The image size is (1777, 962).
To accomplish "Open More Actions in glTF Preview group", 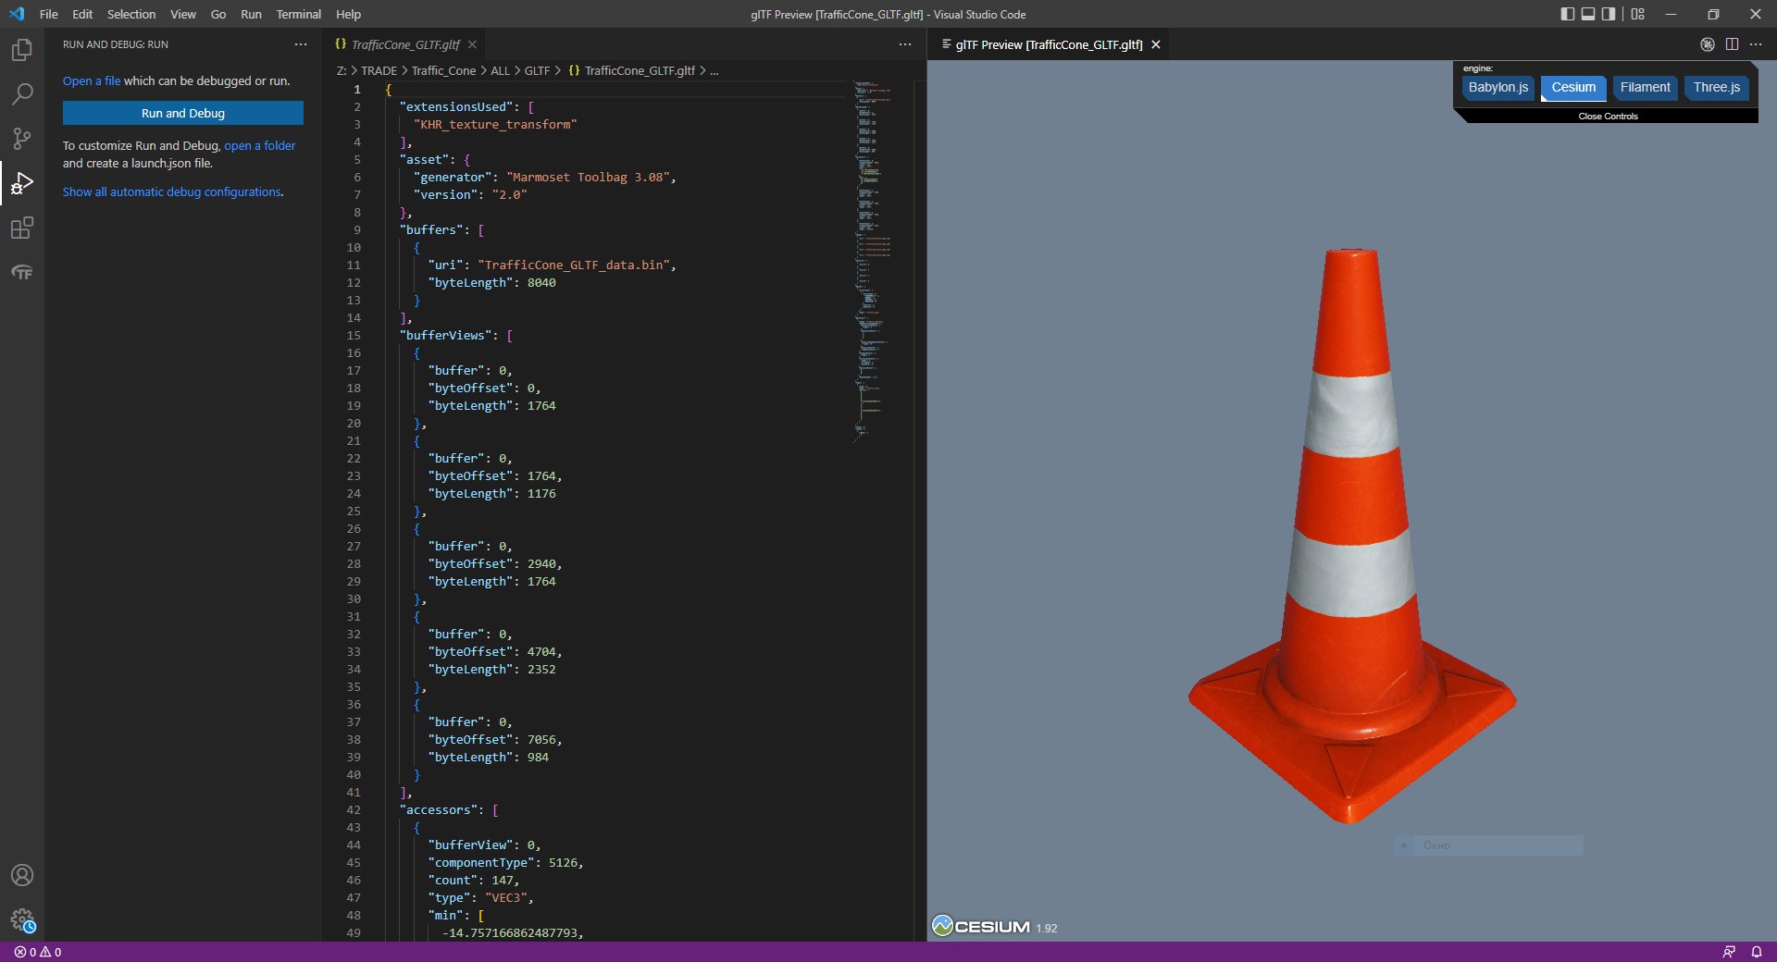I will [x=1756, y=44].
